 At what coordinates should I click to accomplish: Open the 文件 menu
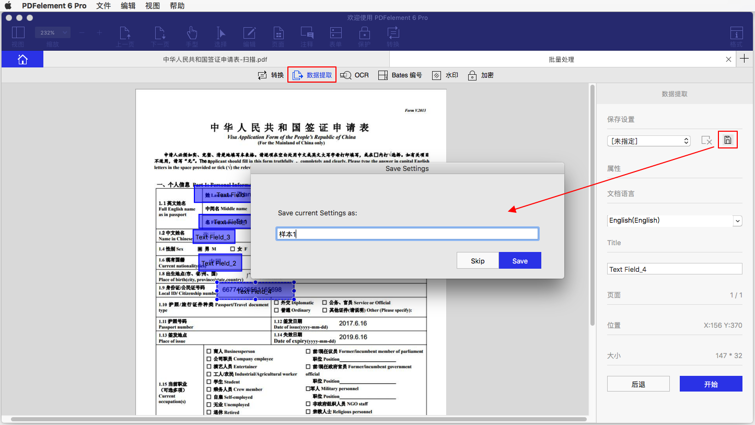(103, 6)
